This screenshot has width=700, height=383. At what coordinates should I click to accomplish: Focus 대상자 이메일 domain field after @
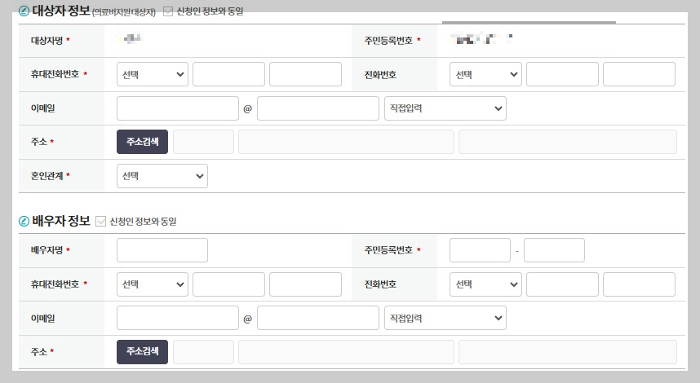(x=318, y=108)
